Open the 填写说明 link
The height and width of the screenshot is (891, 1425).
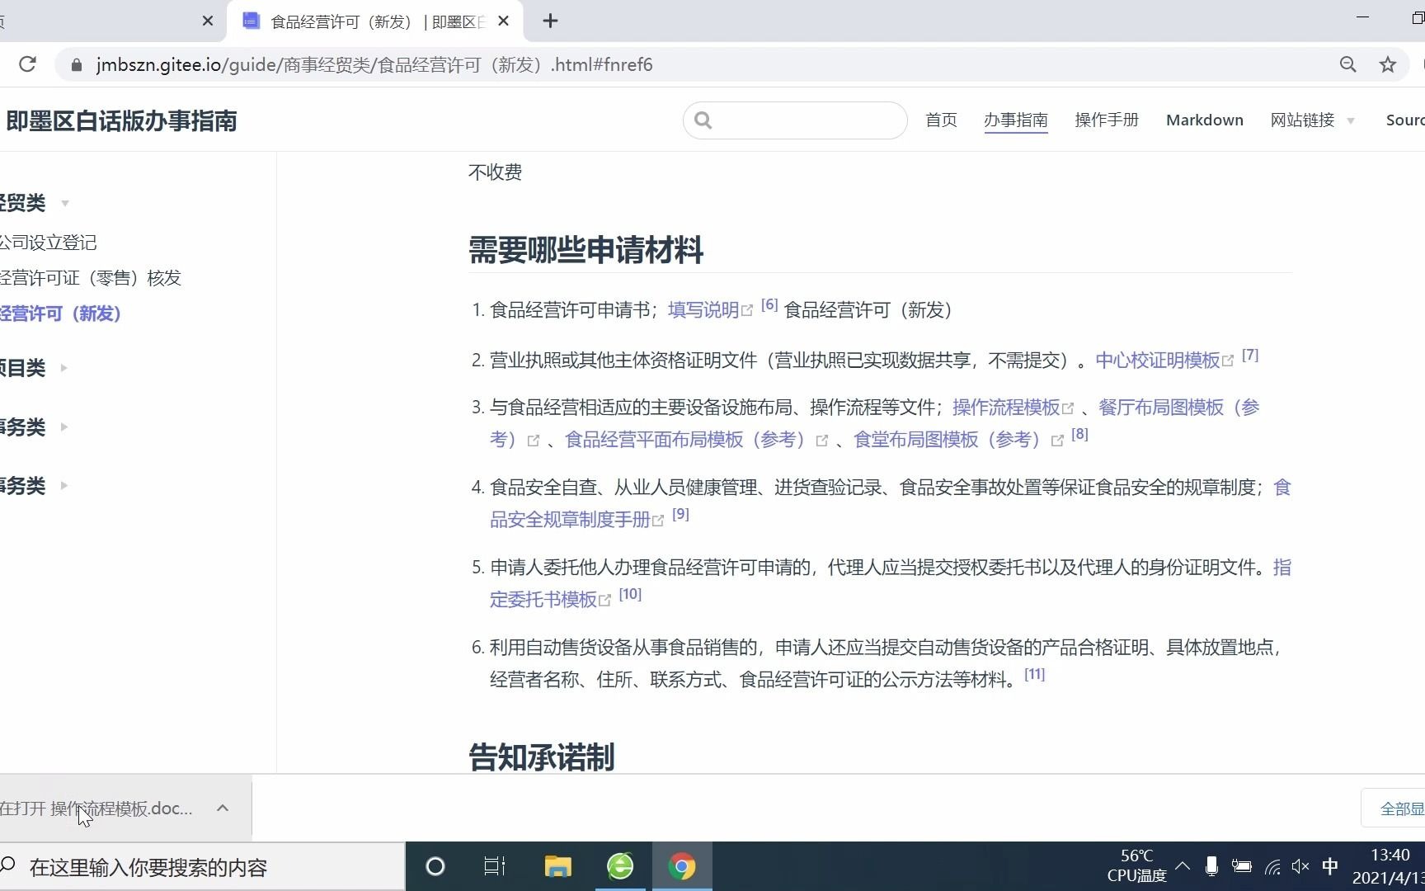pos(703,309)
